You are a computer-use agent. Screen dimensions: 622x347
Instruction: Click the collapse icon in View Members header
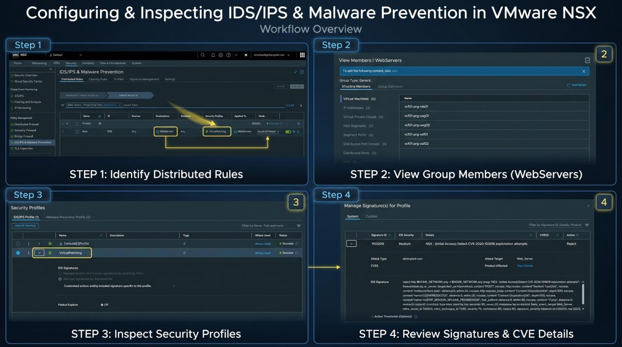(587, 60)
